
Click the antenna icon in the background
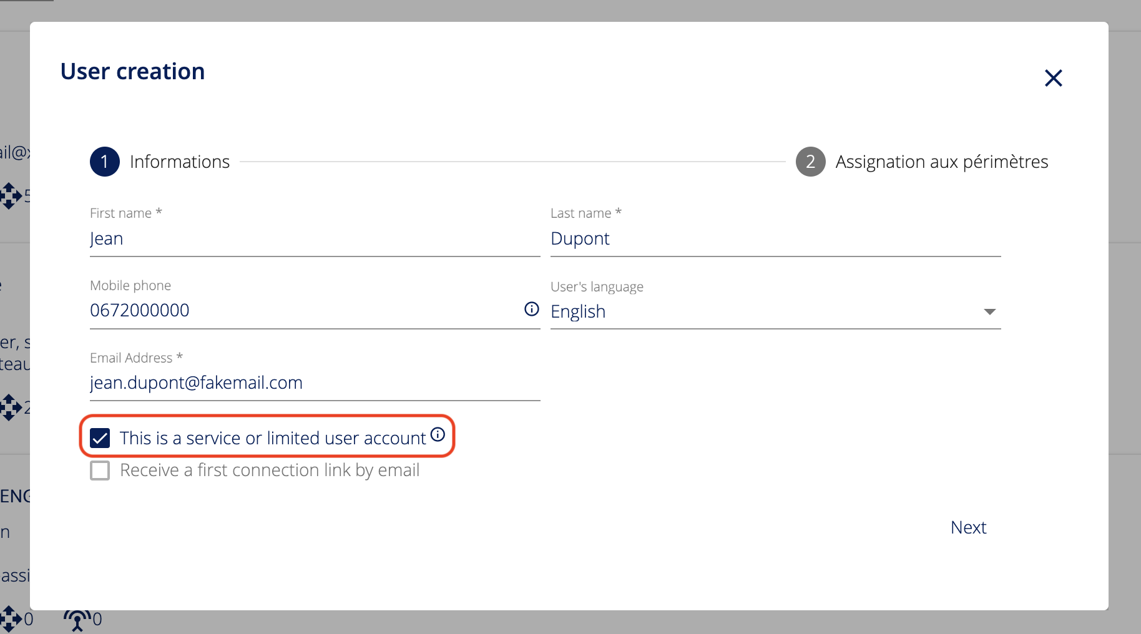click(x=77, y=620)
